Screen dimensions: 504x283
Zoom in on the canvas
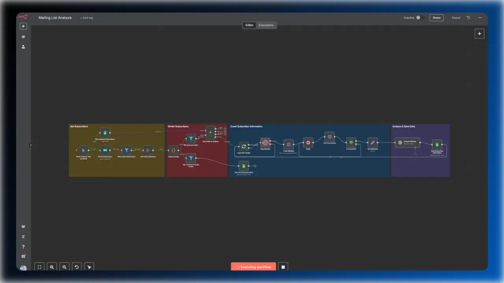pyautogui.click(x=52, y=267)
